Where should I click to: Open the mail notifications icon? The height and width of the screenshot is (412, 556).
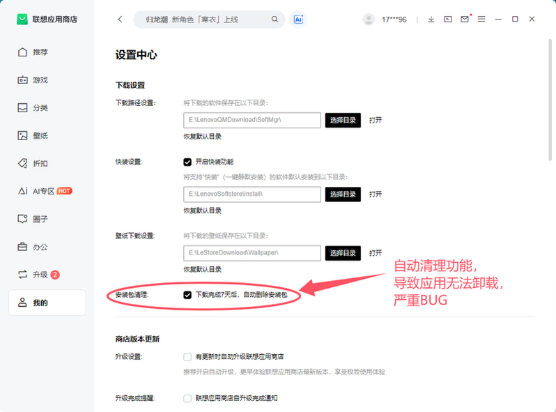tap(465, 19)
